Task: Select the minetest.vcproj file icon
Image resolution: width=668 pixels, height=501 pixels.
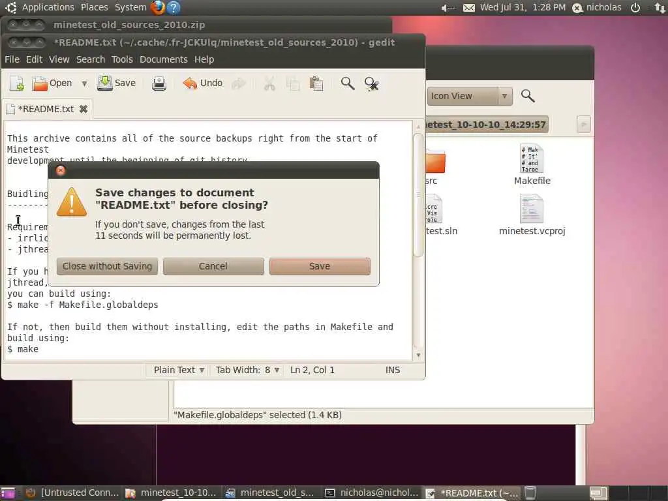Action: [531, 209]
